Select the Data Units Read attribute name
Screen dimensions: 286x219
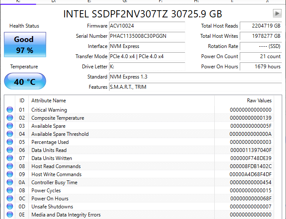point(49,150)
